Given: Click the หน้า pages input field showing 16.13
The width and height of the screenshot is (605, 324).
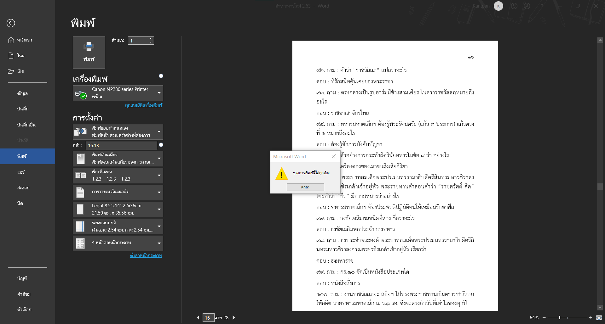Looking at the screenshot, I should tap(121, 145).
